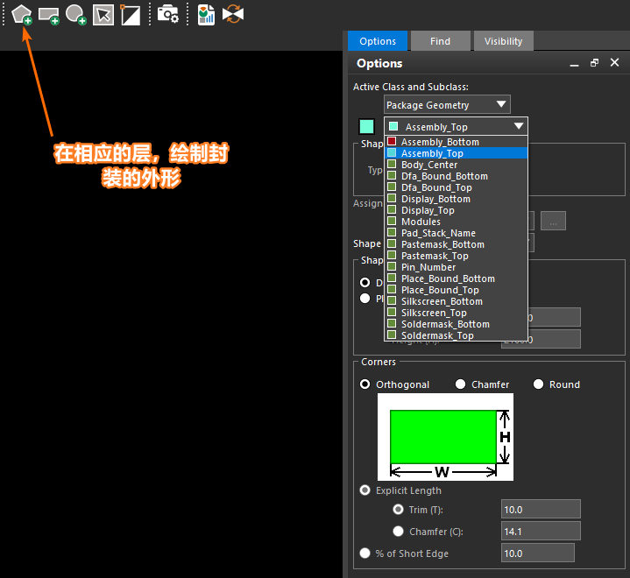The width and height of the screenshot is (630, 578).
Task: Select the Round corners radio button
Action: 539,384
